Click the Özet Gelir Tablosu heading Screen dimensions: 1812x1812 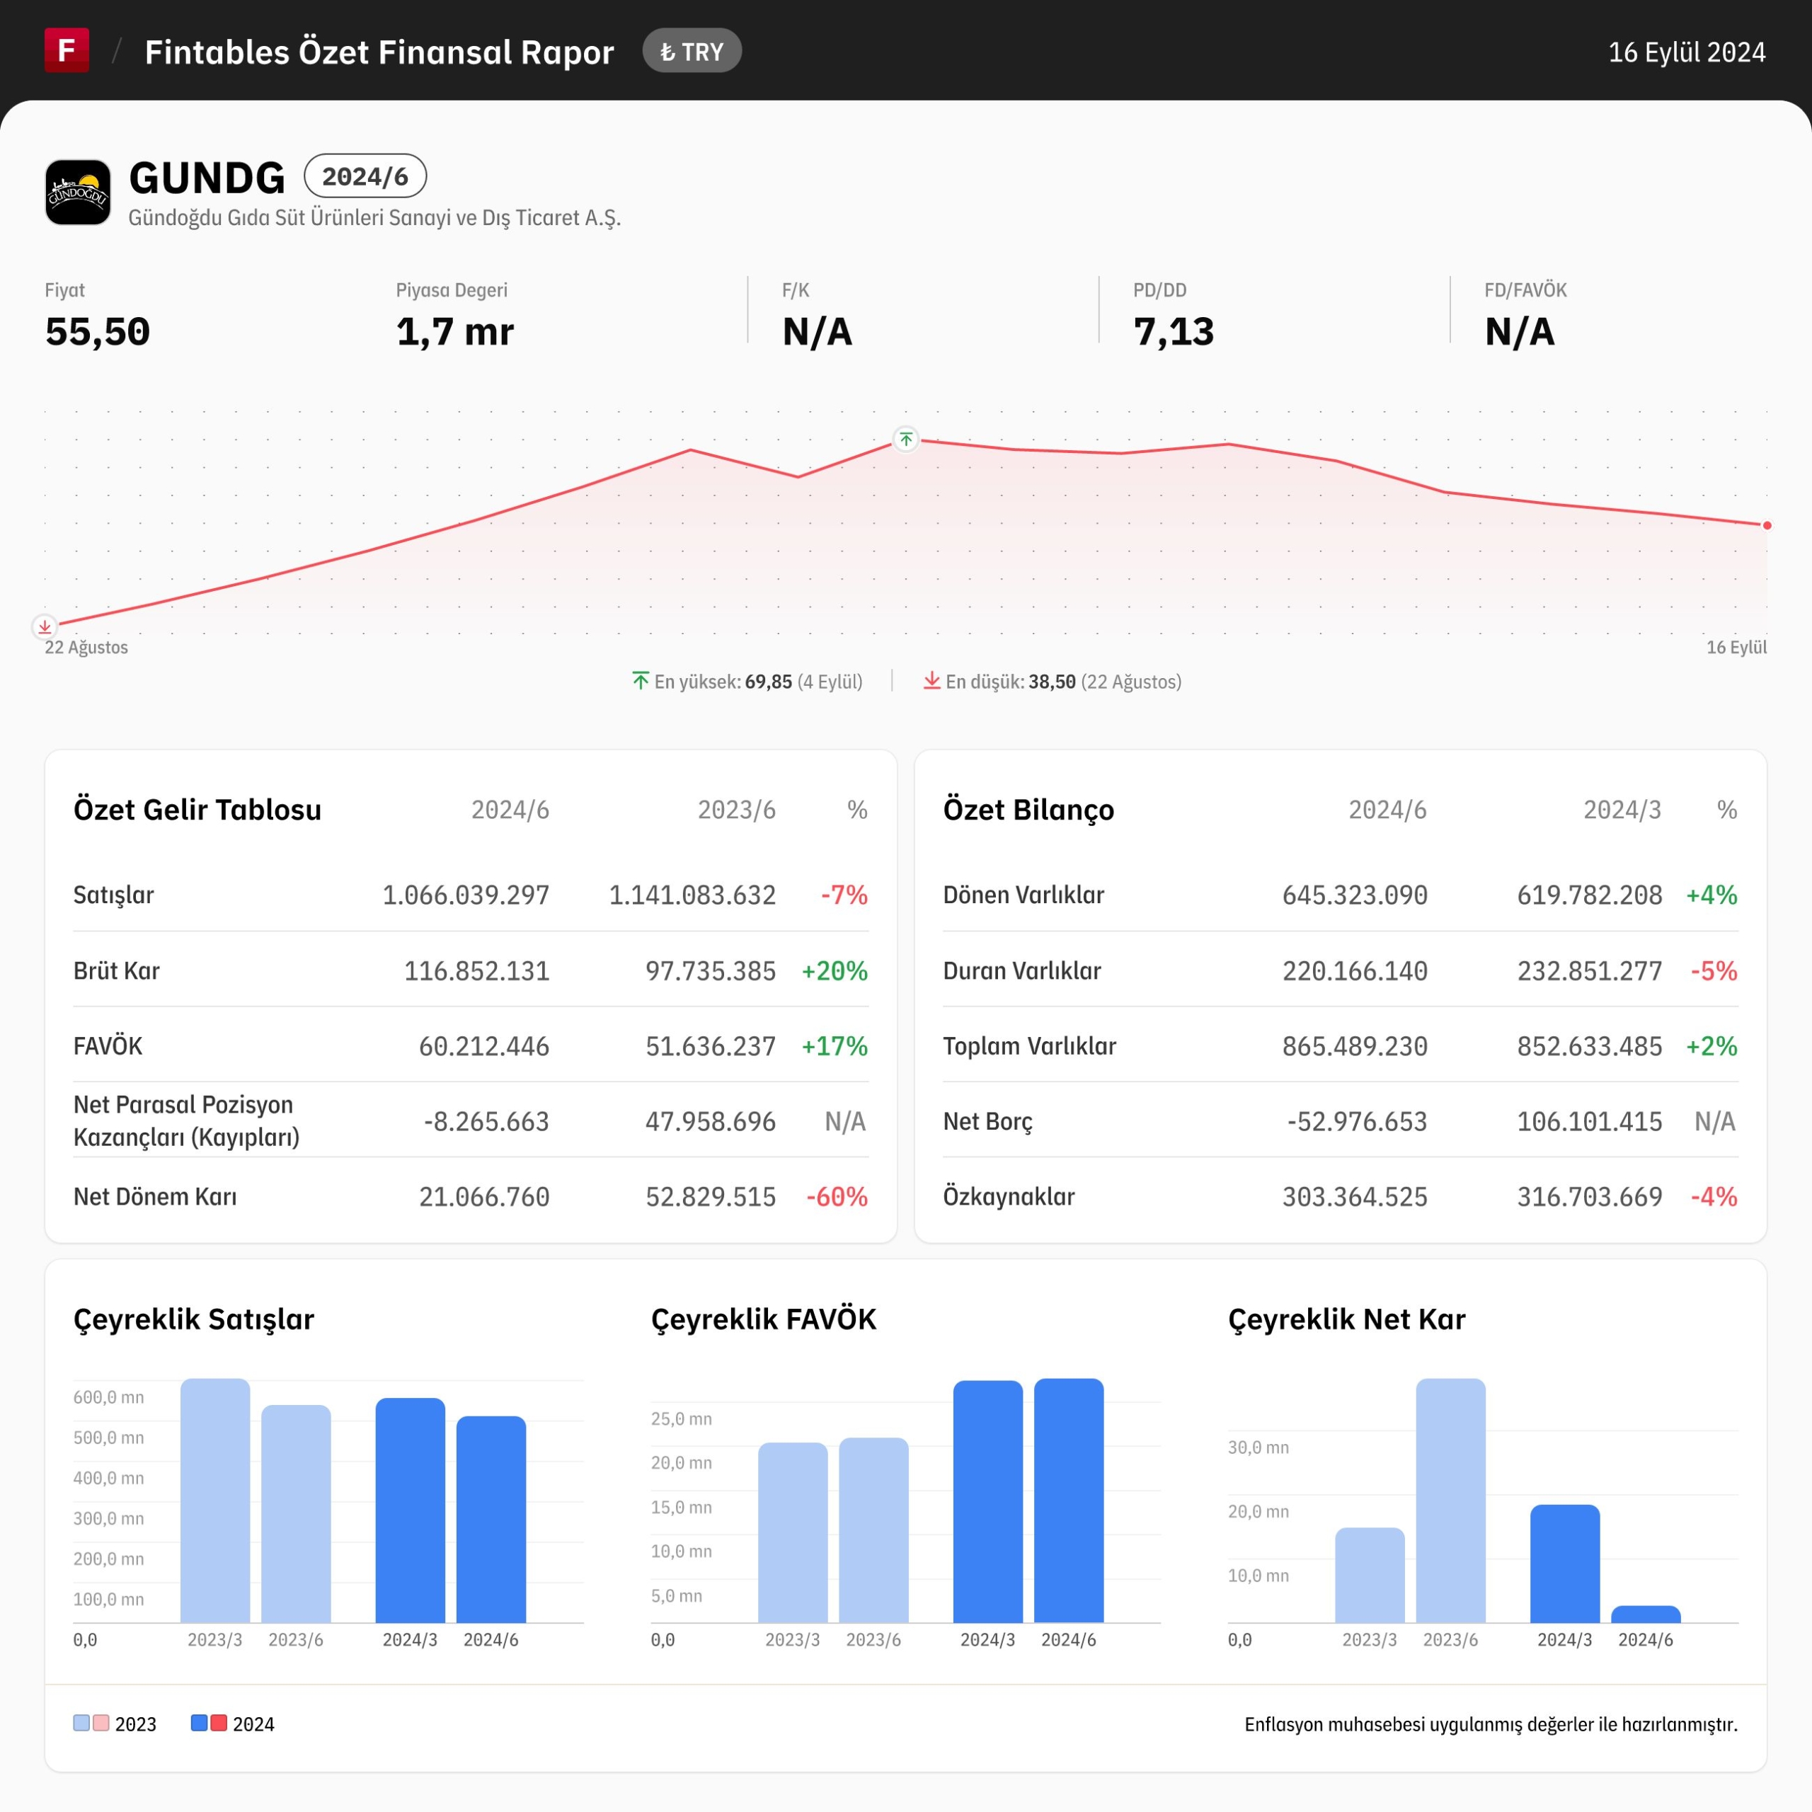tap(197, 810)
